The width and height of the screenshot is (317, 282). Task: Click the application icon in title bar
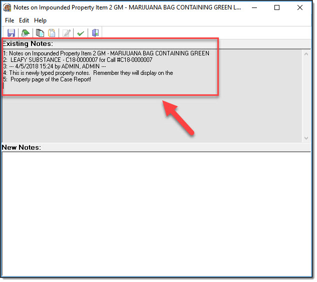click(x=8, y=8)
